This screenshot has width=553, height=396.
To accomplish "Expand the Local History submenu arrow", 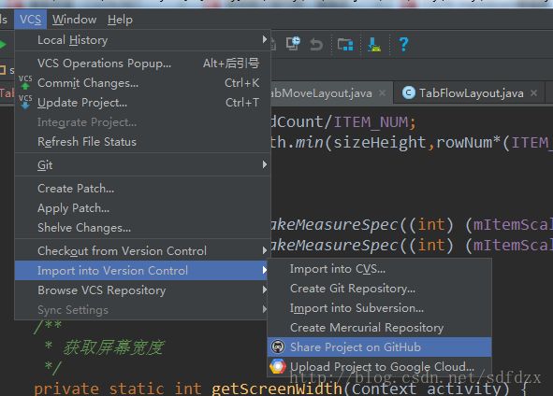I will (x=265, y=39).
